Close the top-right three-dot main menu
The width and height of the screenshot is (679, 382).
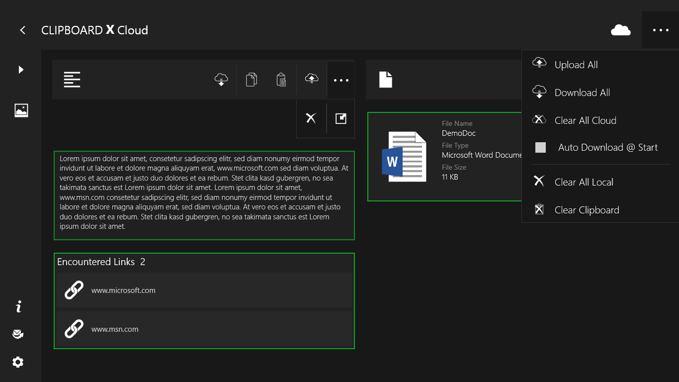tap(661, 30)
